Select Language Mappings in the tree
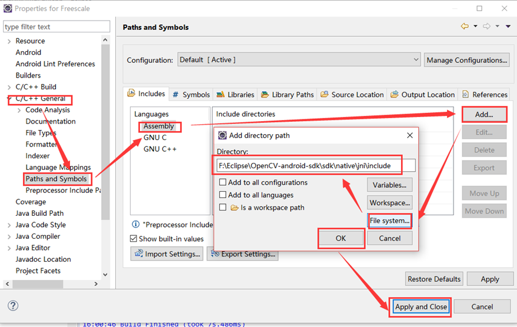 click(x=58, y=168)
